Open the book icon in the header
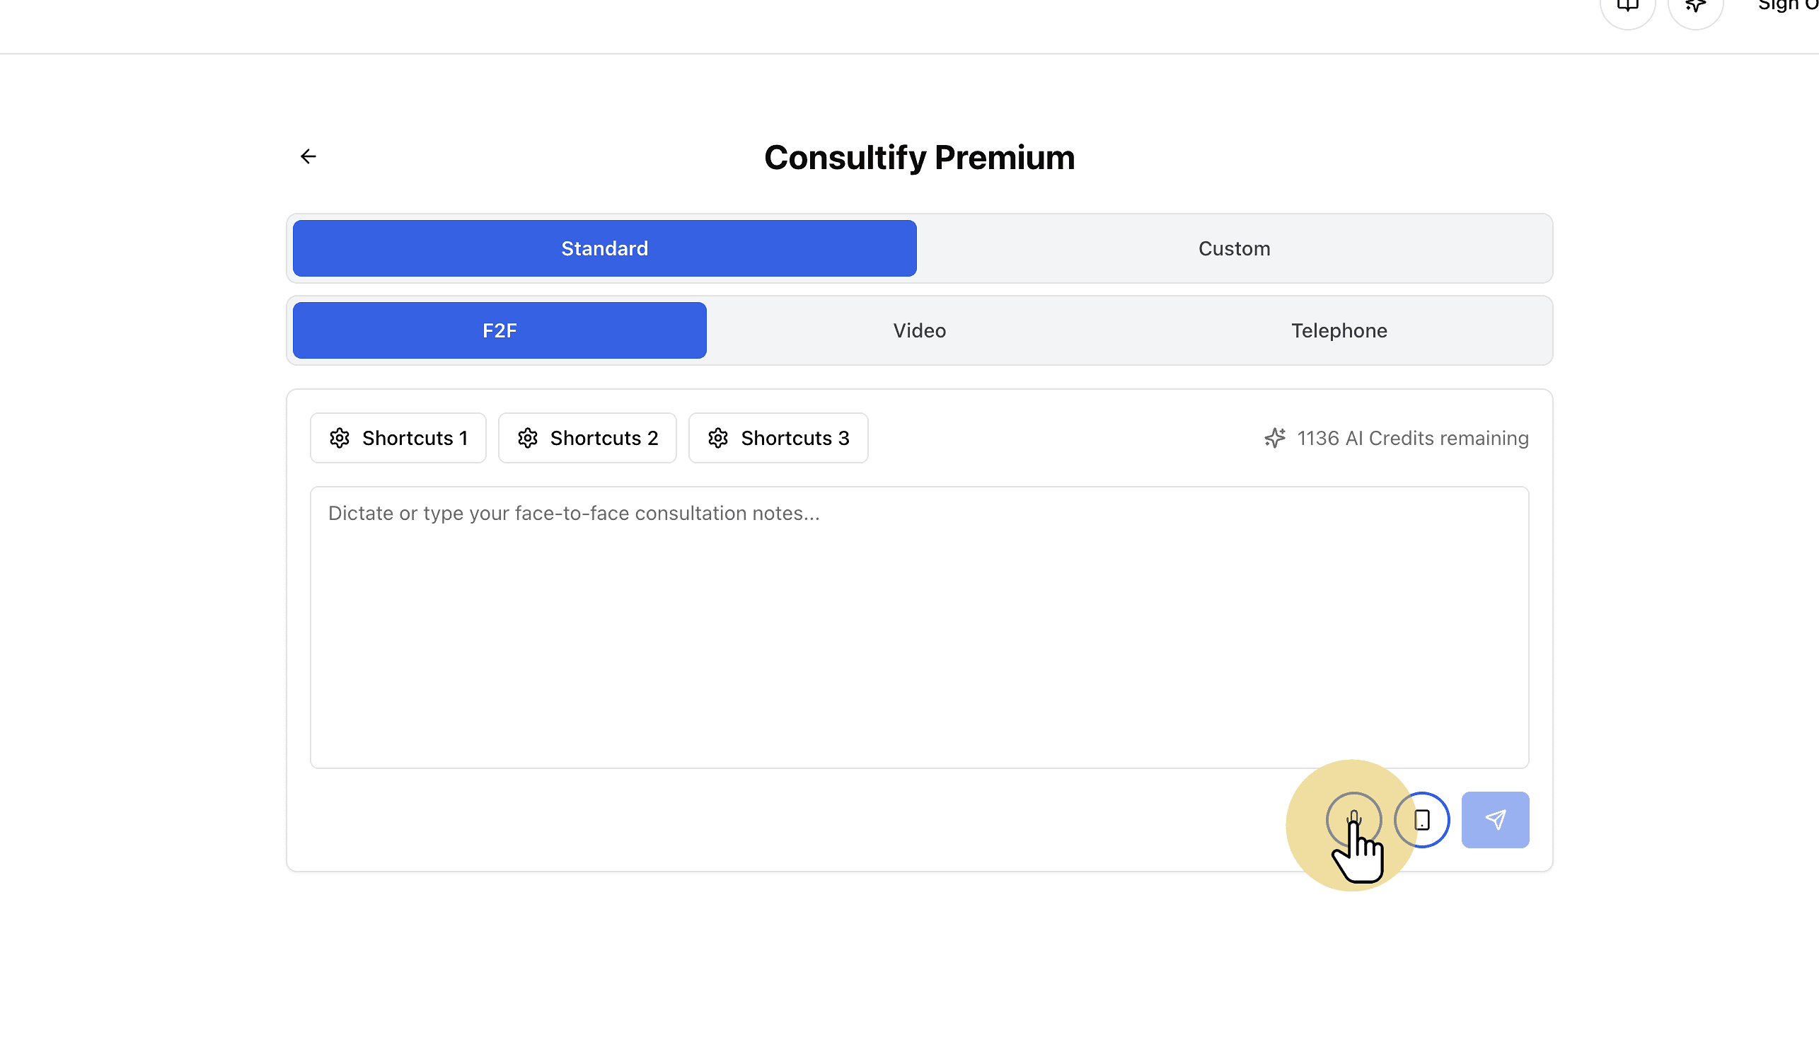The image size is (1819, 1052). point(1628,7)
